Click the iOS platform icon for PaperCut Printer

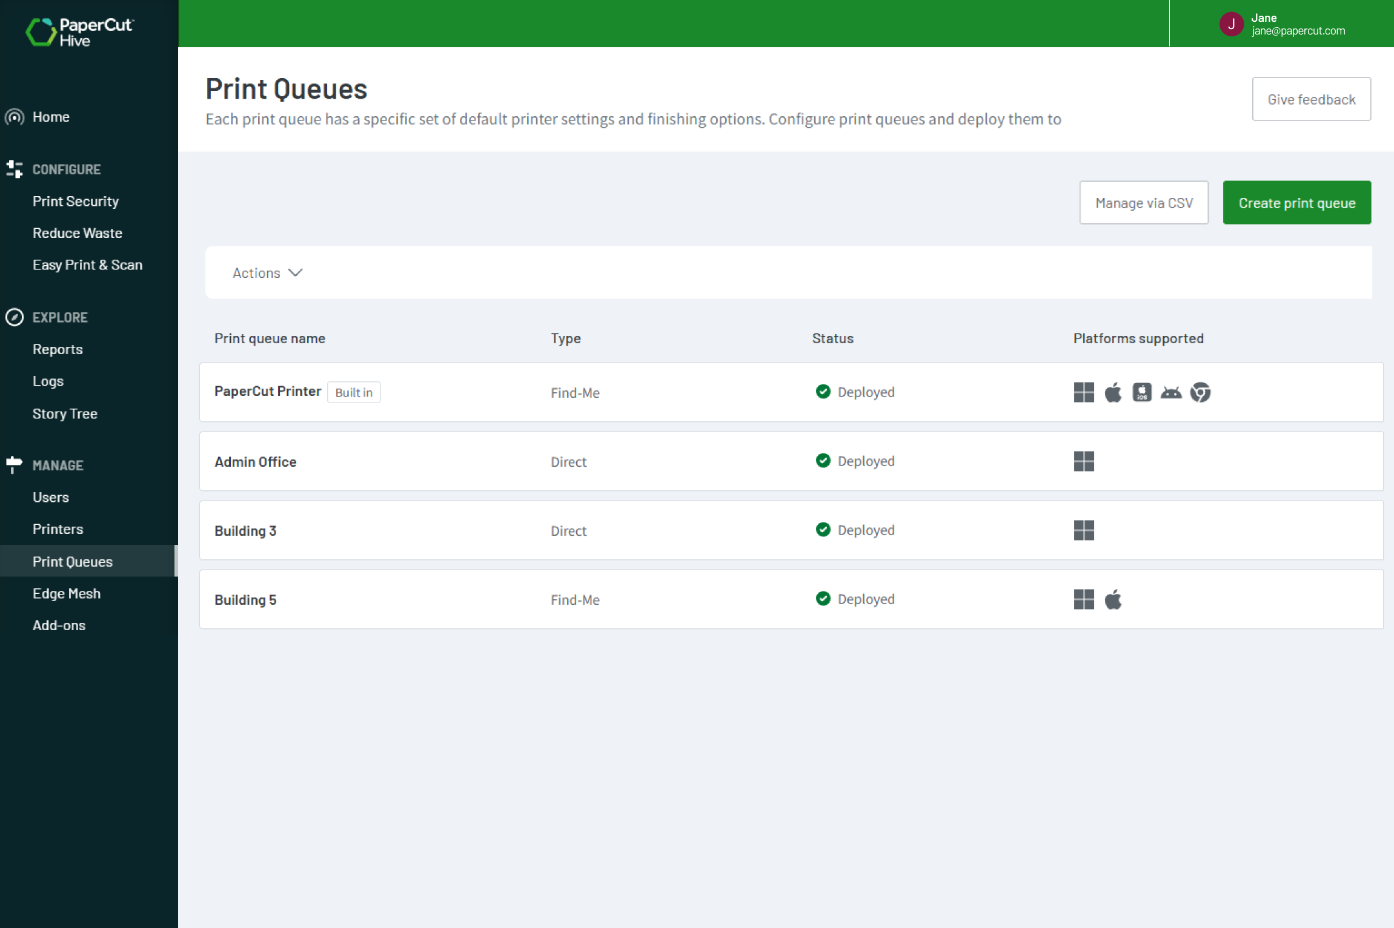1142,392
